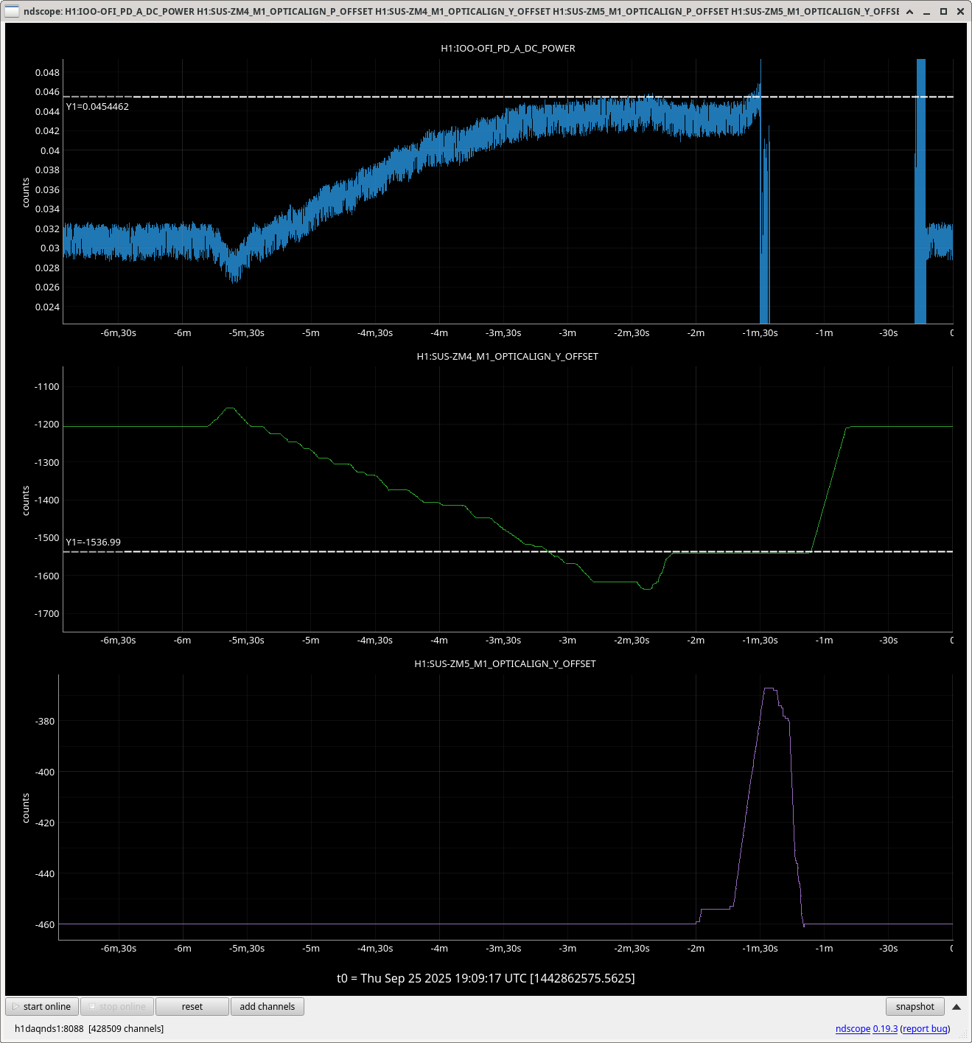Click the H1:SUS-ZM5_M1_OPTICALIGN_Y_OFFSET plot title
This screenshot has height=1043, width=972.
(505, 664)
